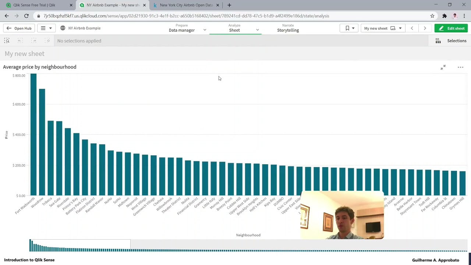Open app info icon beside NY Airbnb Example
Screen dimensions: 471x265
coord(63,28)
